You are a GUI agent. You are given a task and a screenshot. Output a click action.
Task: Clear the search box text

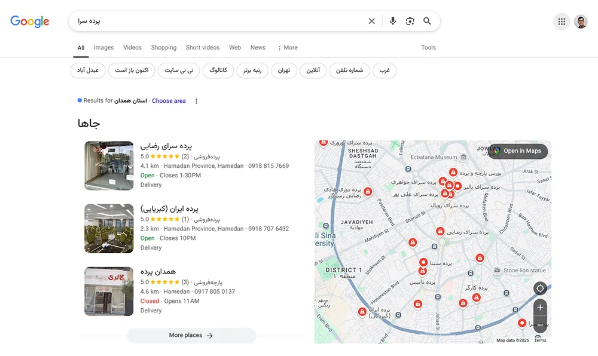click(x=371, y=22)
